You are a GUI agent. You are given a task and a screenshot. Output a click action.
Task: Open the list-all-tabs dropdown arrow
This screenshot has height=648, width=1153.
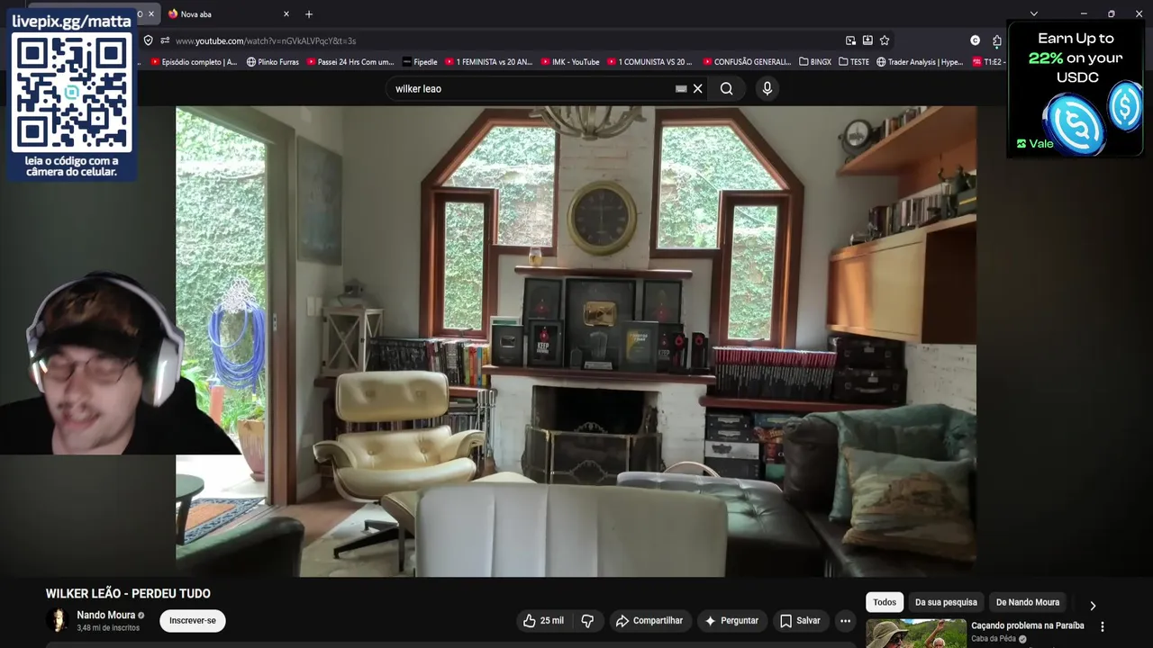click(1034, 13)
